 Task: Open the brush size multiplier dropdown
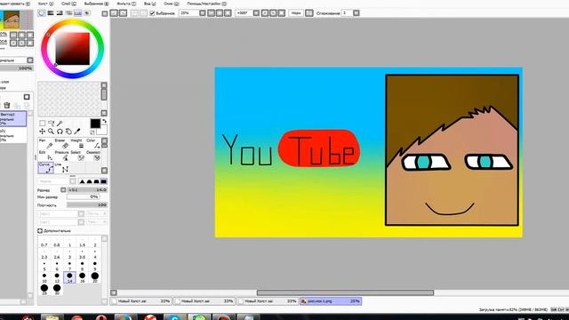(63, 189)
